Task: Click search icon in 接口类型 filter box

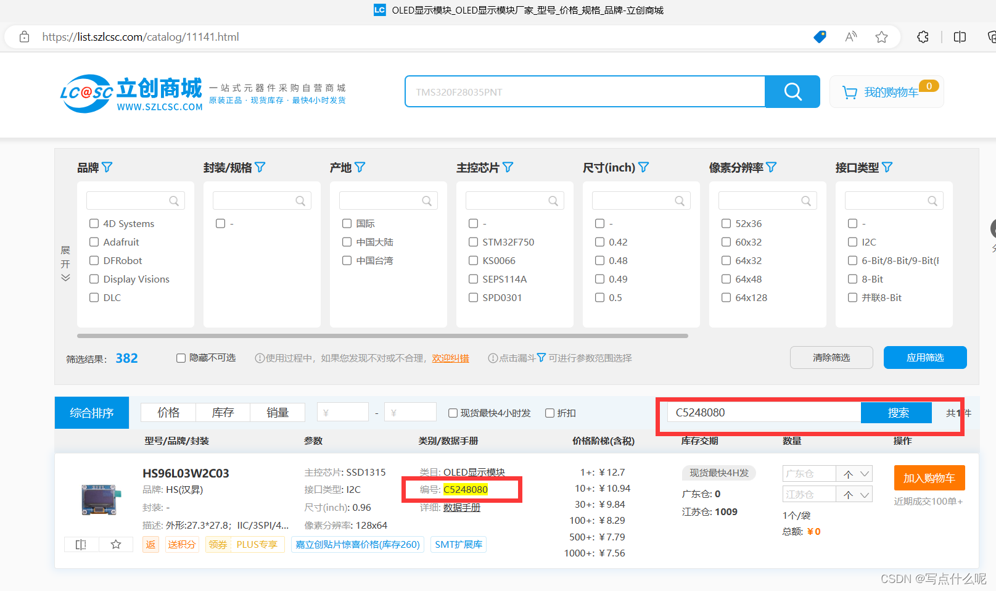Action: tap(932, 201)
